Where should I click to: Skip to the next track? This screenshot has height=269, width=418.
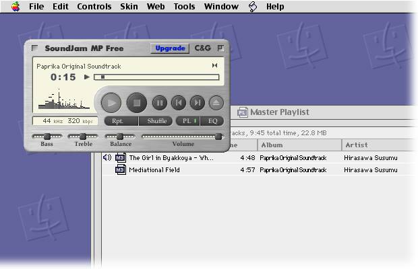[198, 103]
